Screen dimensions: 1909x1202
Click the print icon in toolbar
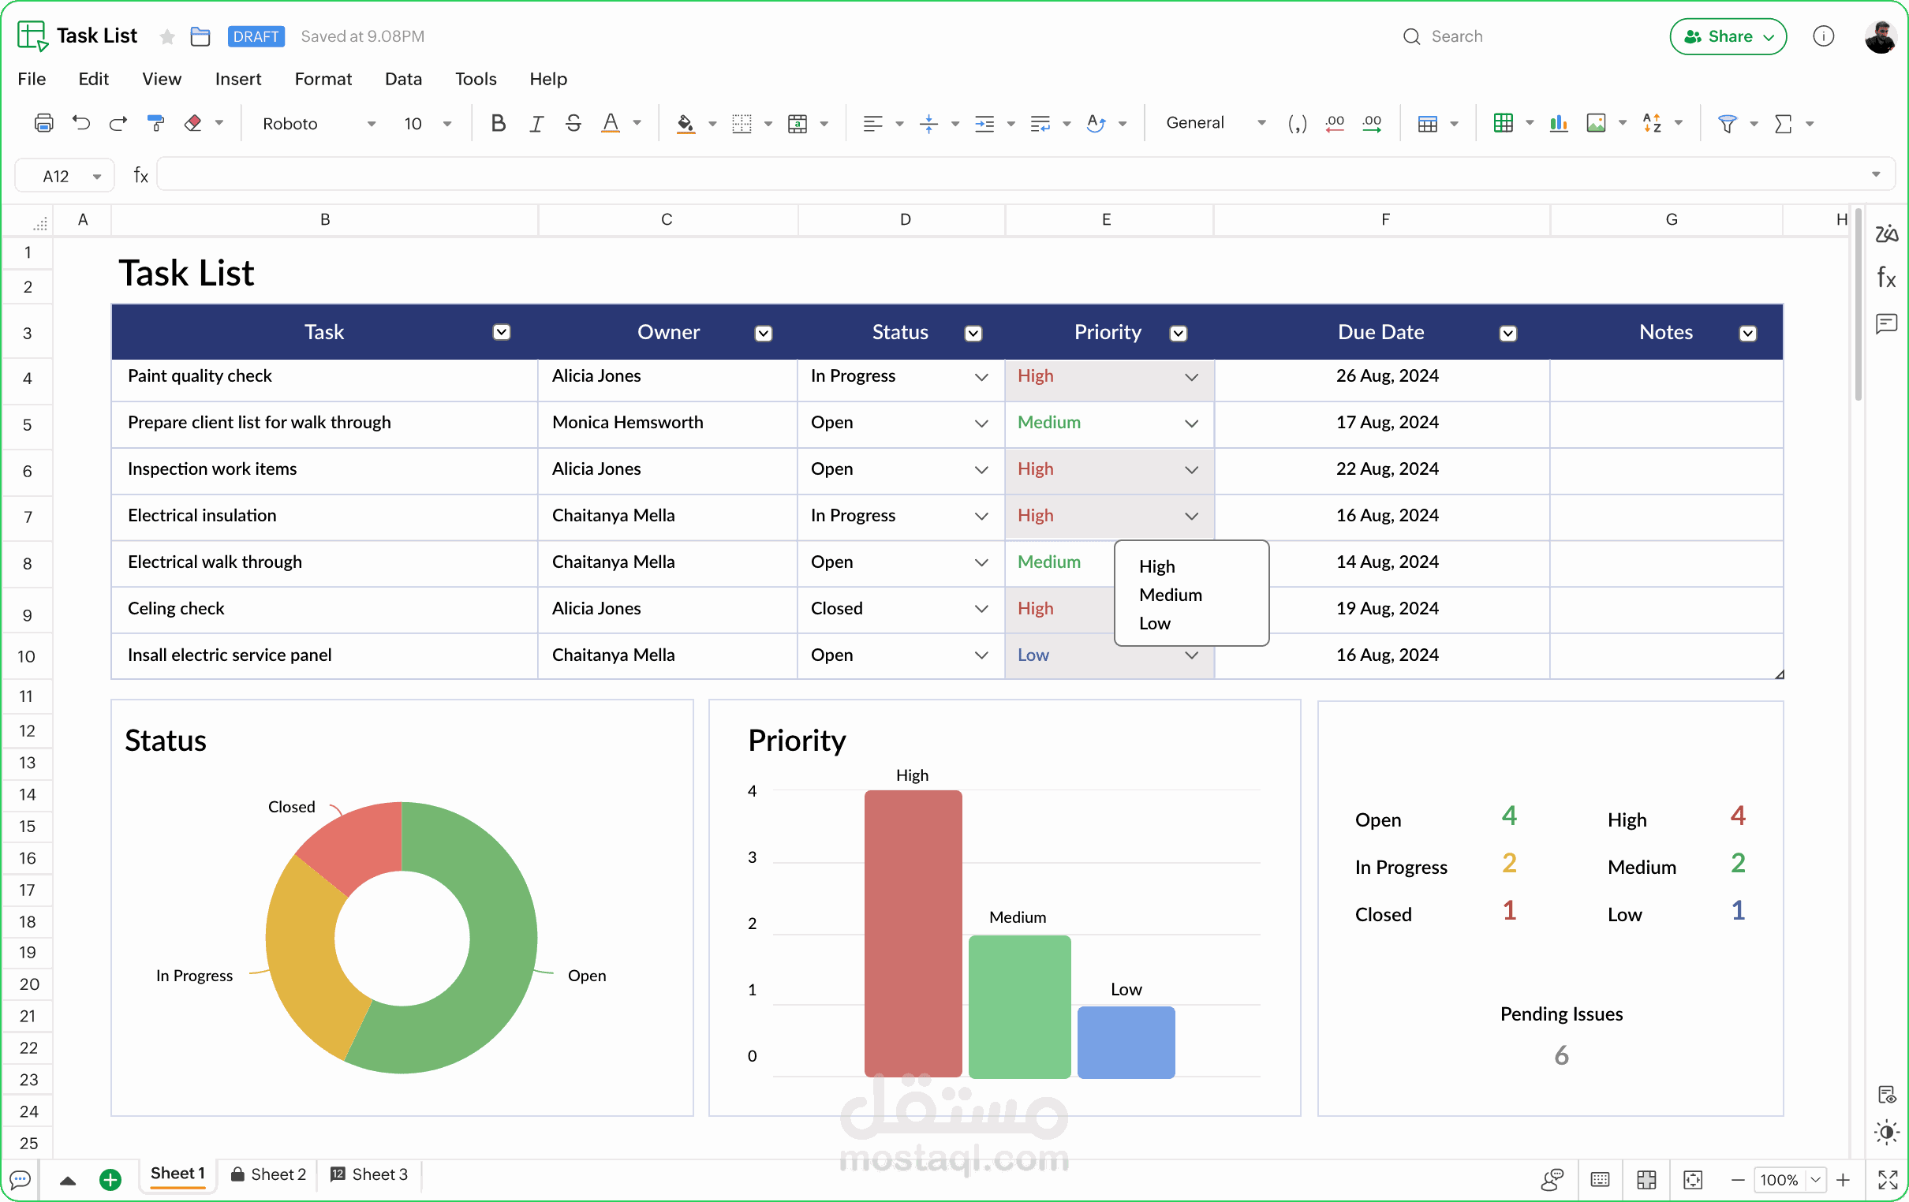point(43,123)
